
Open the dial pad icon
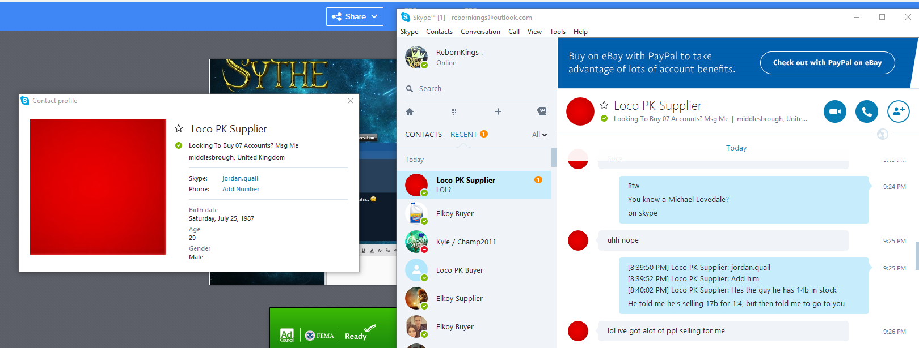(454, 111)
